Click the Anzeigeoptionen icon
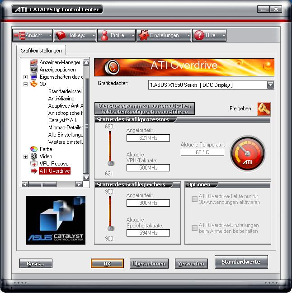 (34, 70)
